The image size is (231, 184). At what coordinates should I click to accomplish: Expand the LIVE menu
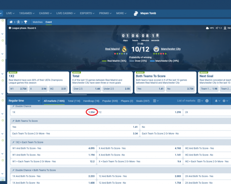[10, 13]
